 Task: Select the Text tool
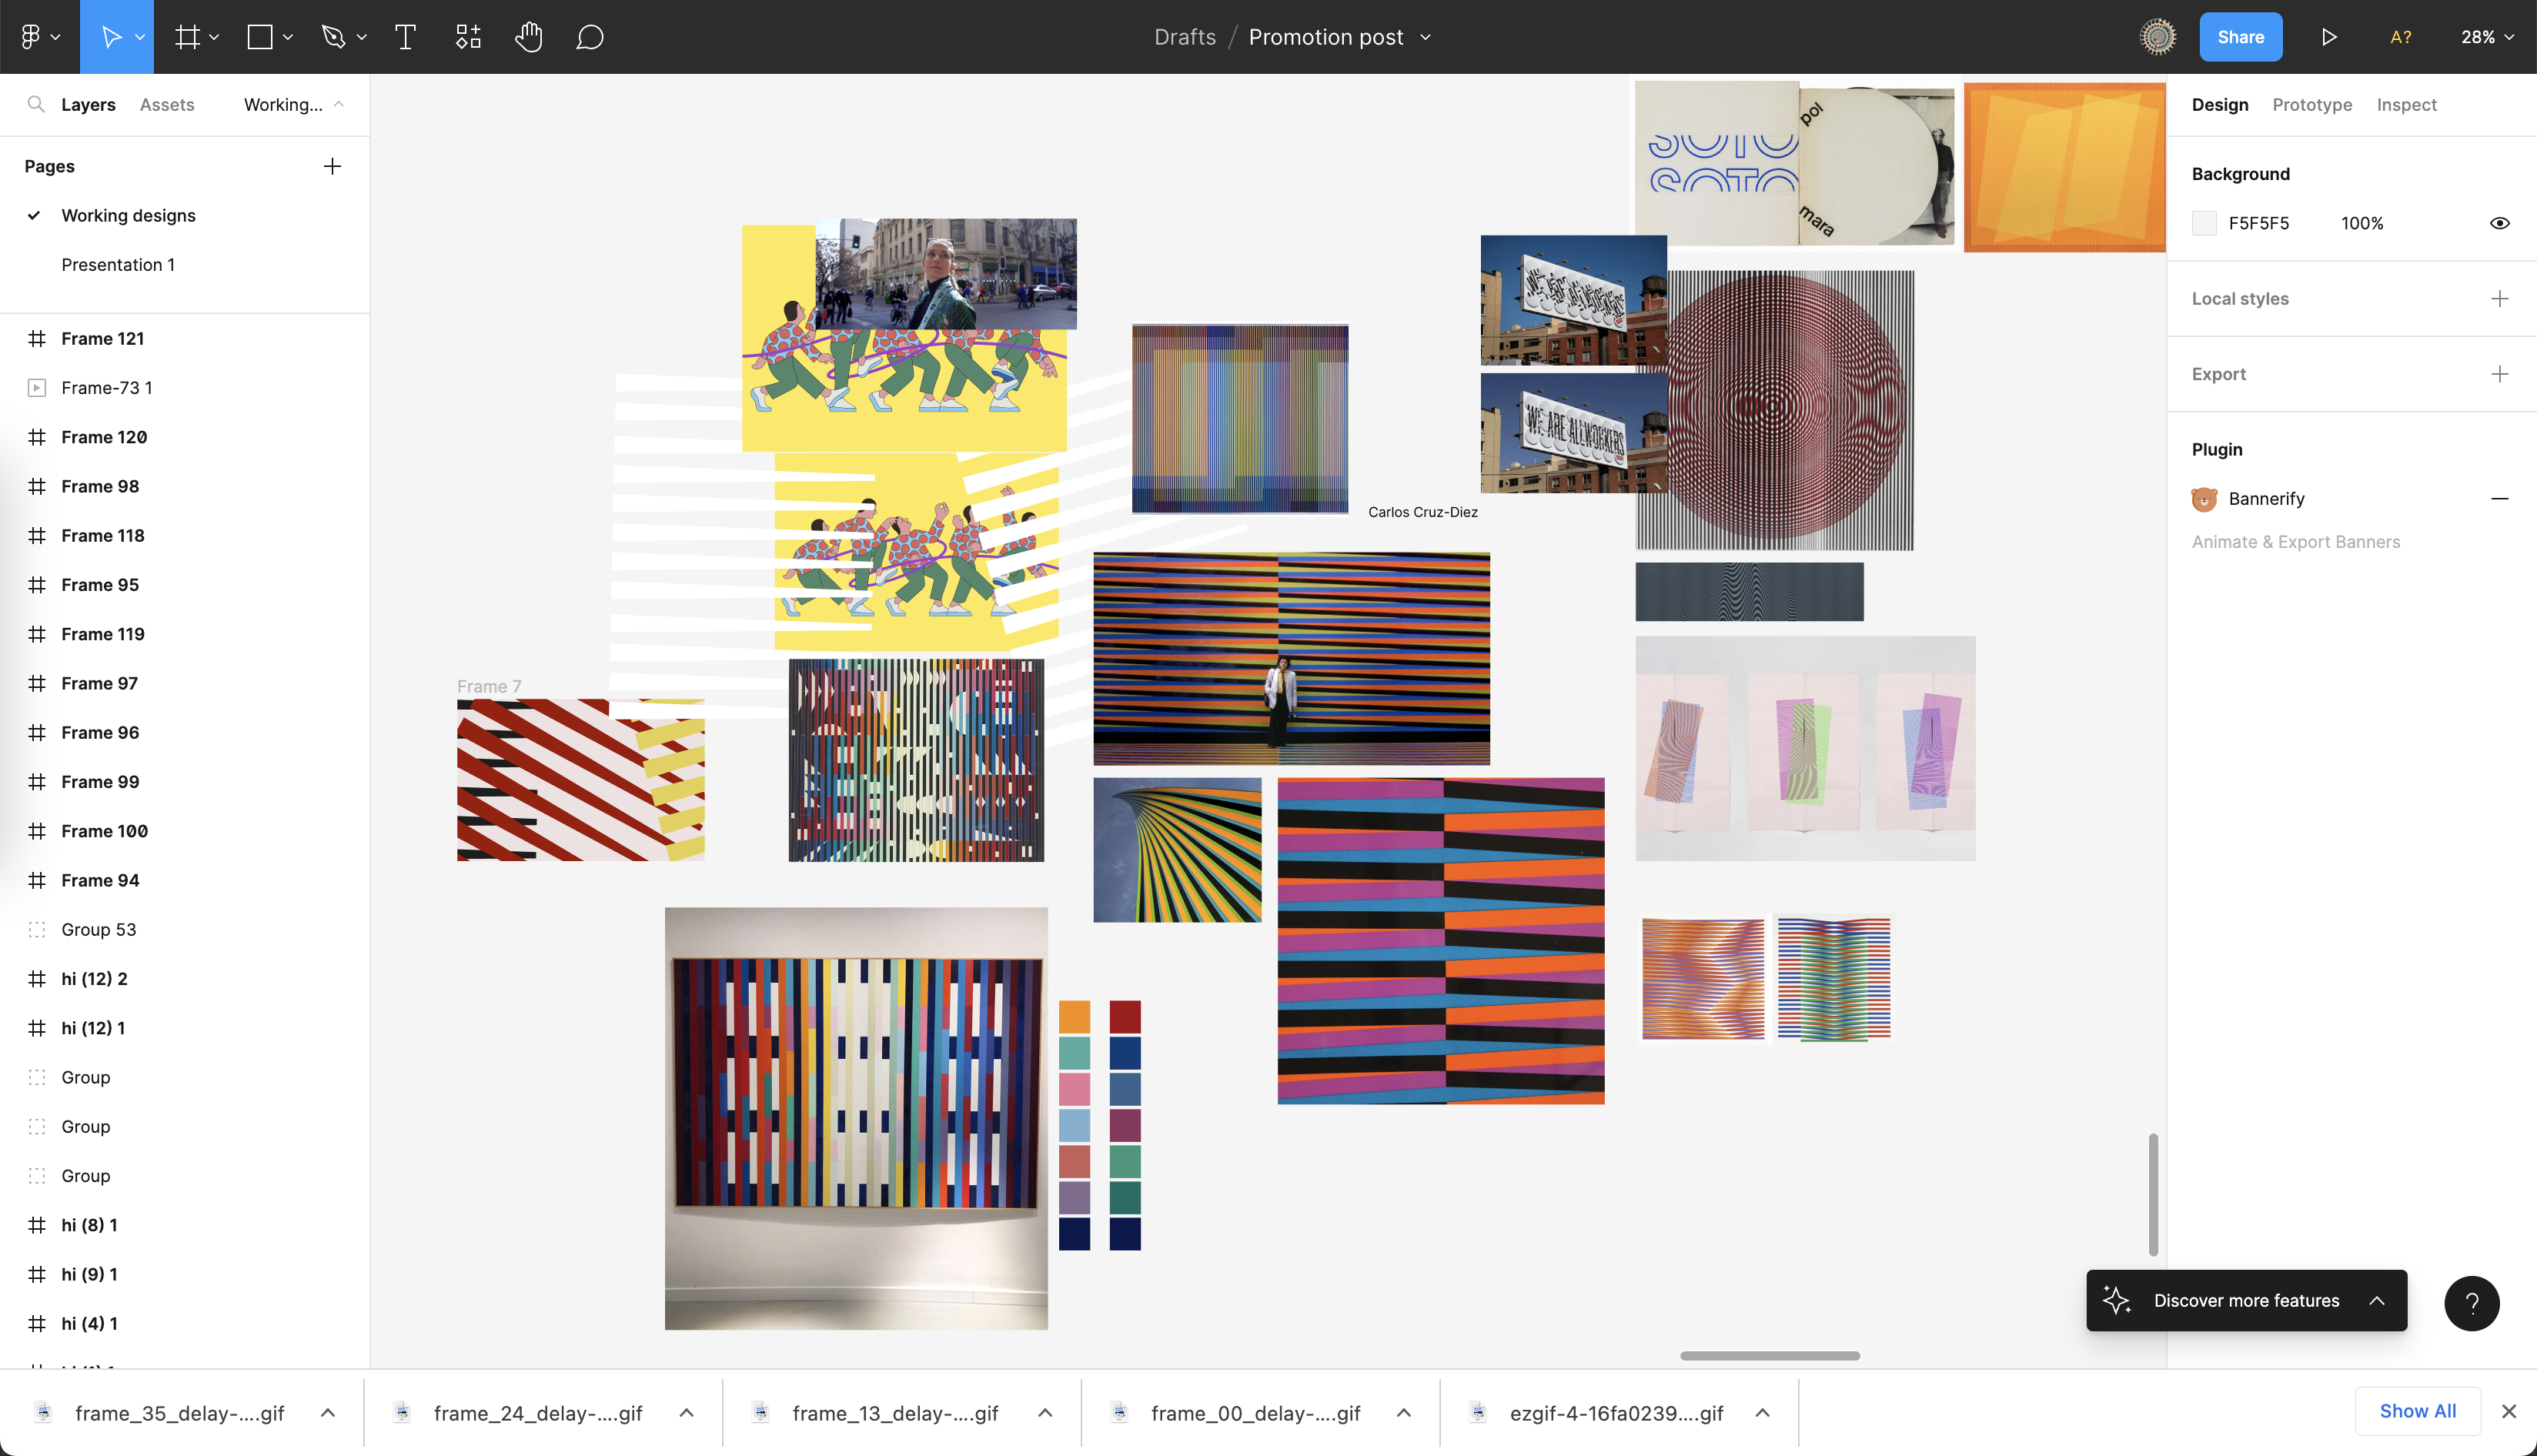405,37
